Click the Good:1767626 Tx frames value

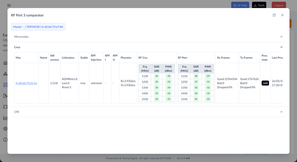[x=249, y=79]
